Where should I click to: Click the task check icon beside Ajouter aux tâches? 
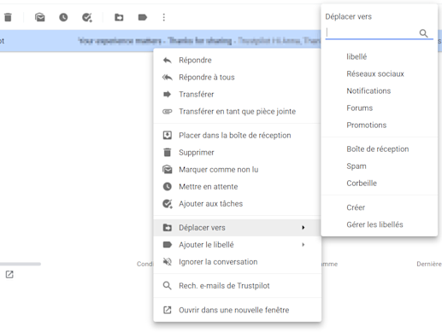pyautogui.click(x=168, y=204)
